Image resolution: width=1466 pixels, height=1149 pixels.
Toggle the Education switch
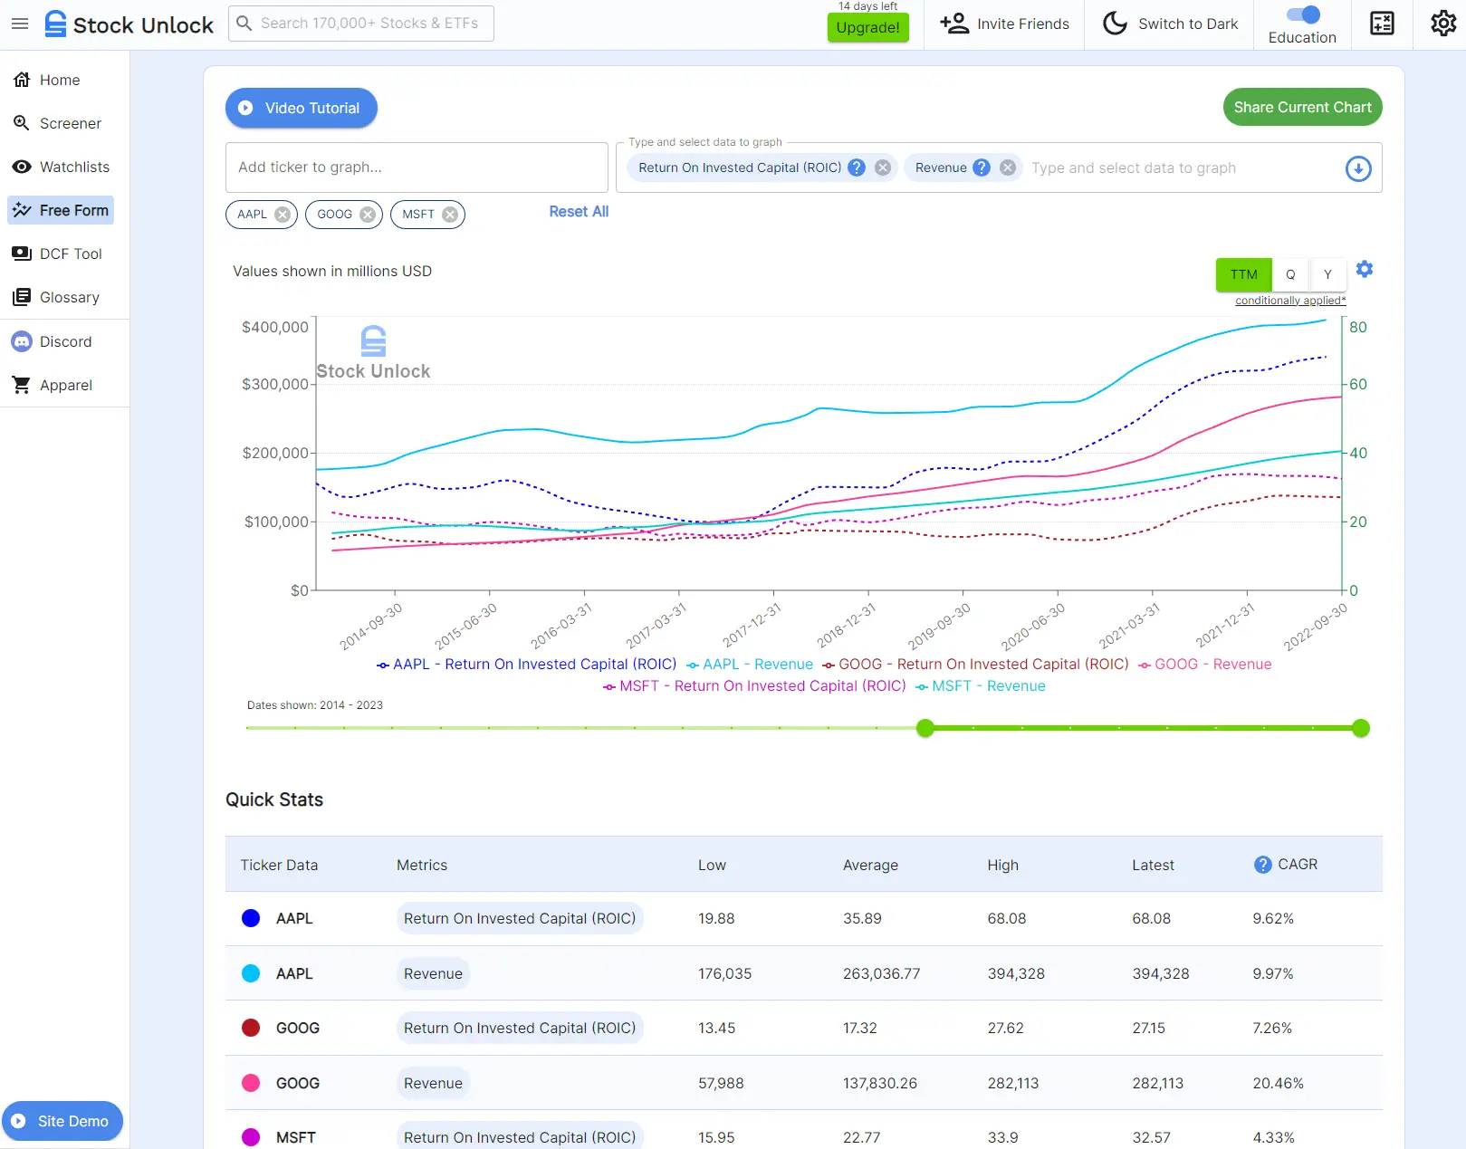1303,14
